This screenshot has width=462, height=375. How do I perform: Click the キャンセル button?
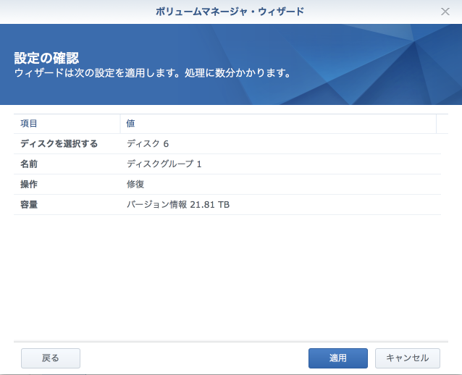pos(407,358)
